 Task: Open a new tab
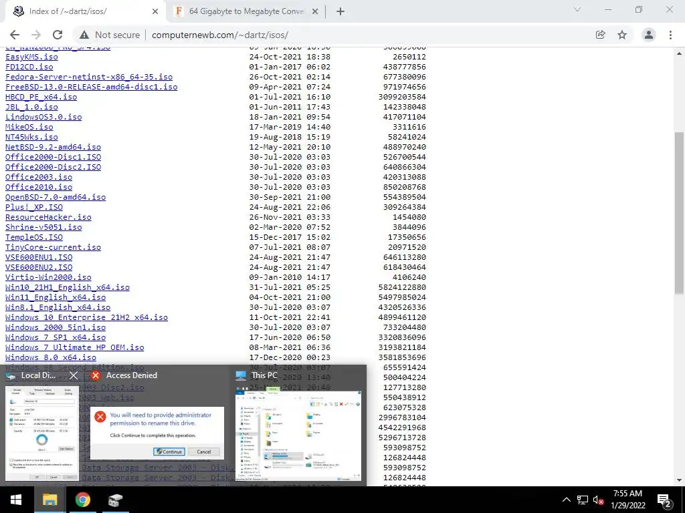[x=340, y=11]
